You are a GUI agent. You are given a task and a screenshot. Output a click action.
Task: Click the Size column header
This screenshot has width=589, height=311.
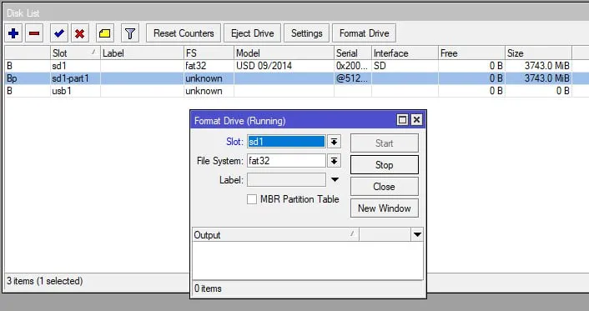[538, 53]
